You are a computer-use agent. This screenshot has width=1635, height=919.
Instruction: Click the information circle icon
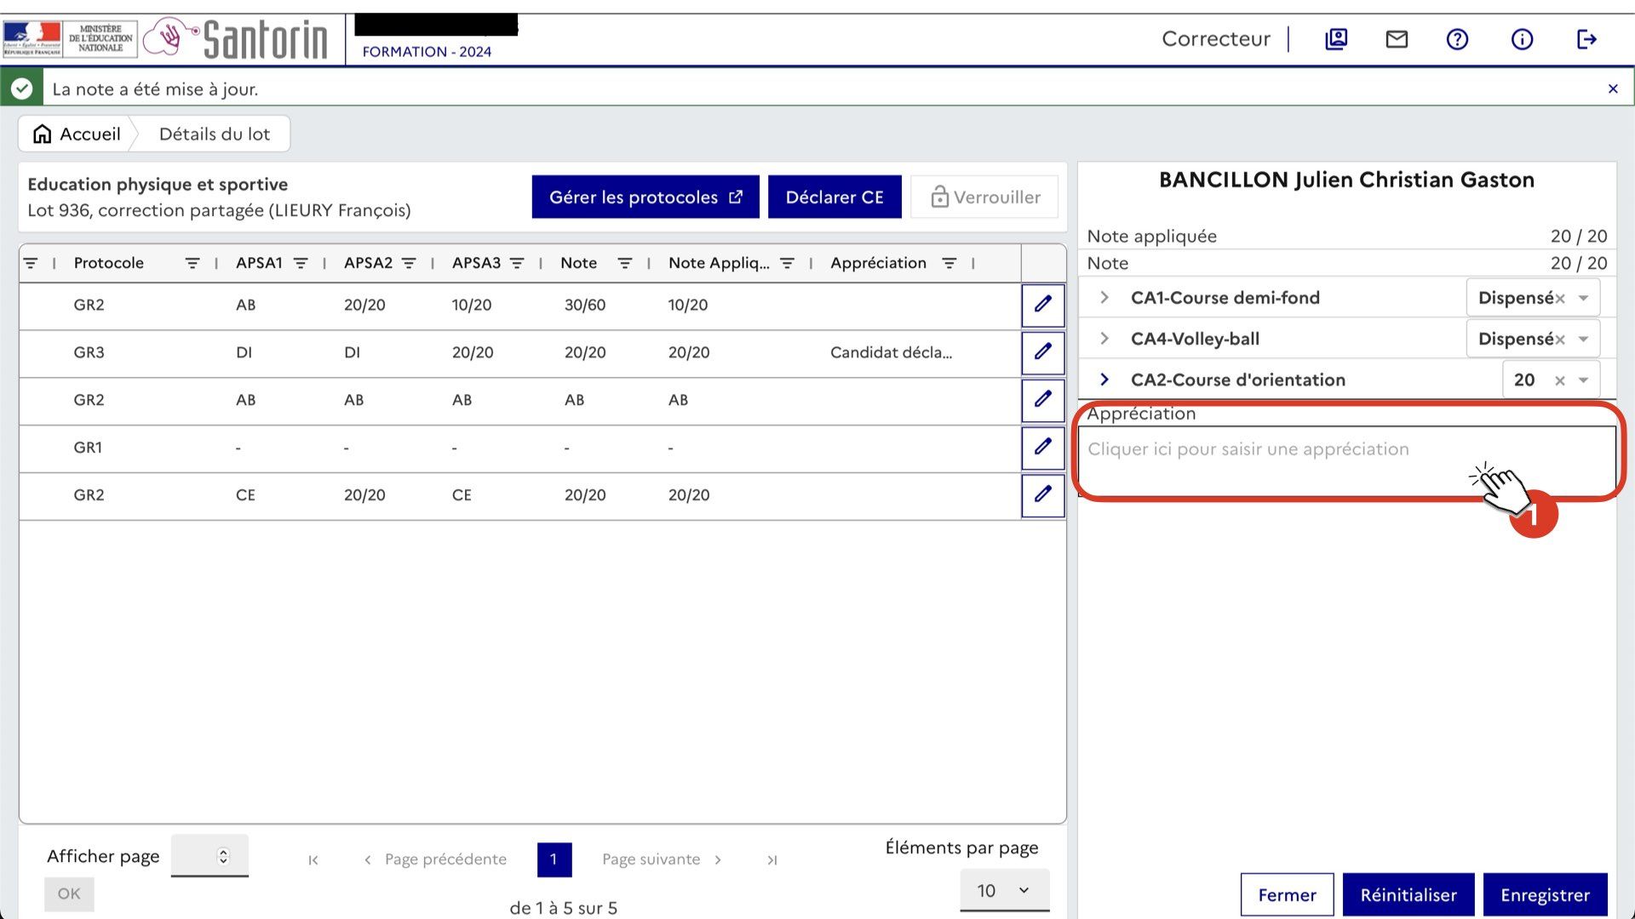(1522, 39)
